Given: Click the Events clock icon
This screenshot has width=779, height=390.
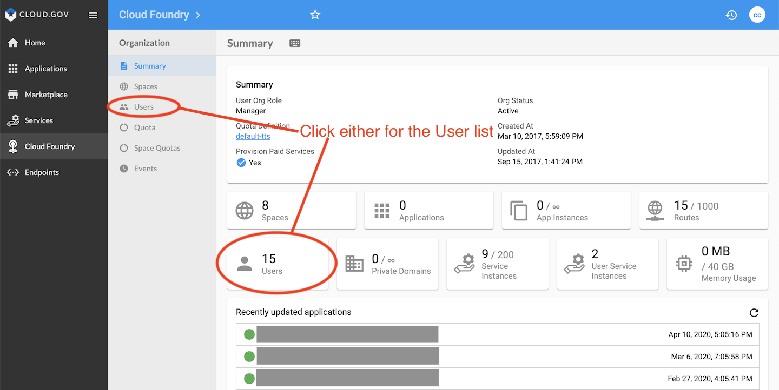Looking at the screenshot, I should 124,169.
